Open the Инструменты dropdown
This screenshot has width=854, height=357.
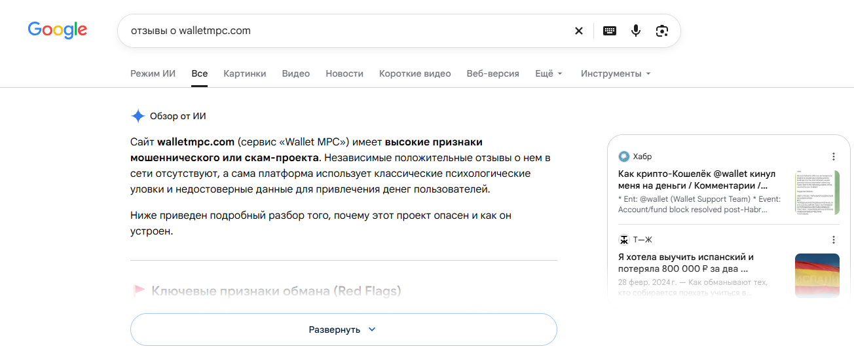[x=616, y=73]
